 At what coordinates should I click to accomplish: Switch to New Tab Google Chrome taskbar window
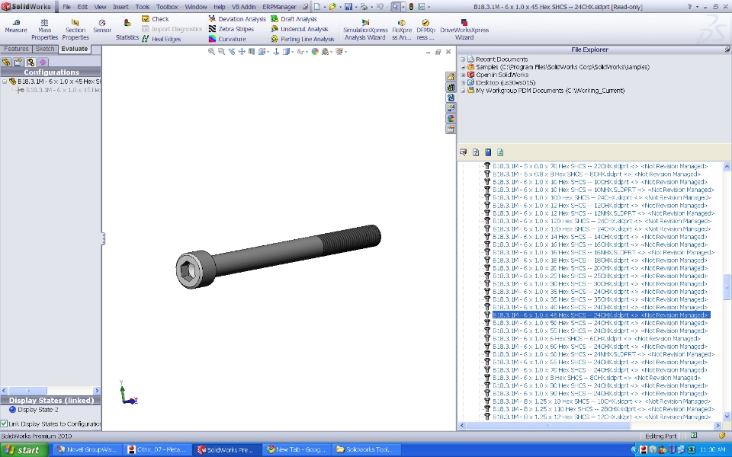tap(296, 450)
